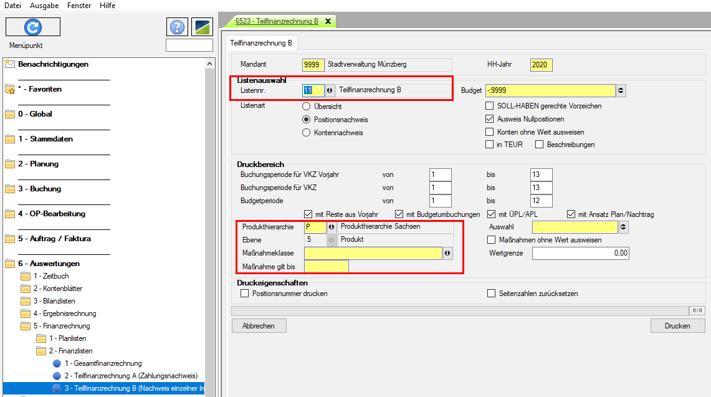
Task: Open the help question mark icon
Action: tap(178, 27)
